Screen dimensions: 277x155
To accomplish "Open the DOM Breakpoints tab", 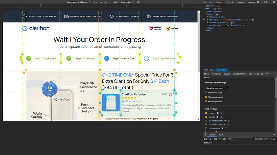I will pyautogui.click(x=256, y=74).
